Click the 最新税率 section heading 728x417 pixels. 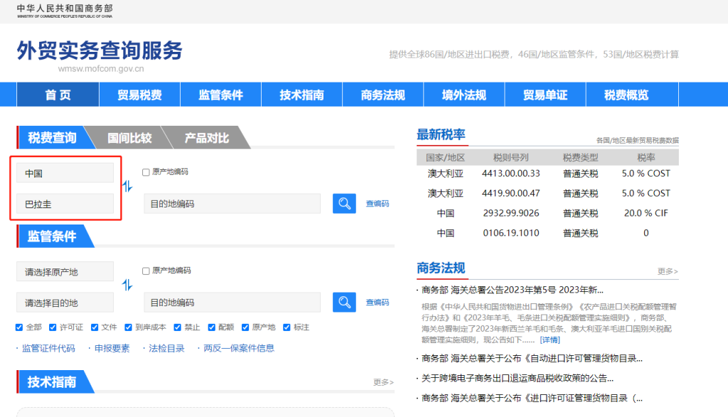point(441,134)
